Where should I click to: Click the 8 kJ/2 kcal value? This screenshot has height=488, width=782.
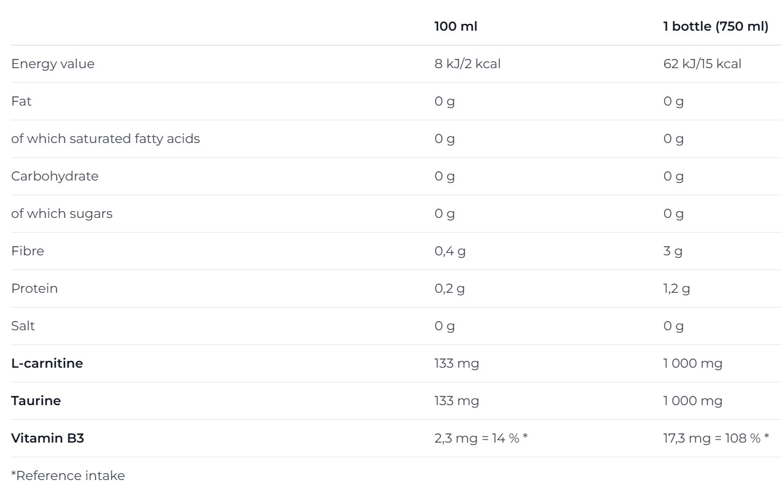click(467, 64)
